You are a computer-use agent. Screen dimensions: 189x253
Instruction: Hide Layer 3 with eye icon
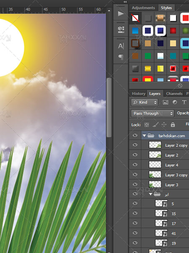[135, 184]
